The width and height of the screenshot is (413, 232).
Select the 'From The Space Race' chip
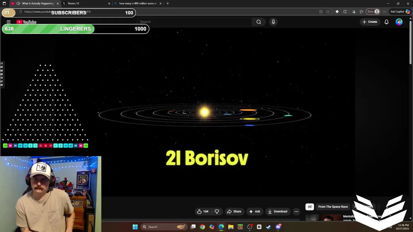[x=333, y=207]
